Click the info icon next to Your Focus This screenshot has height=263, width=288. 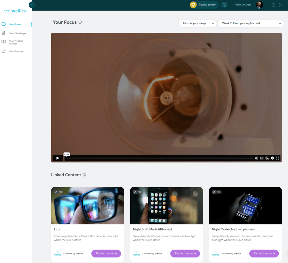point(80,22)
